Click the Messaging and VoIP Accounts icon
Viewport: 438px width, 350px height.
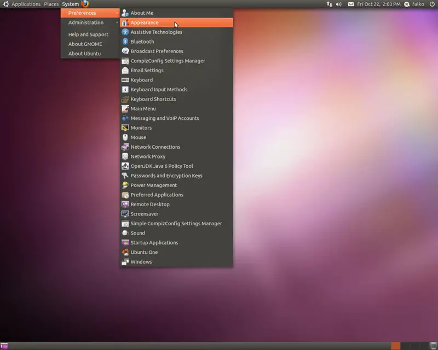pyautogui.click(x=125, y=118)
